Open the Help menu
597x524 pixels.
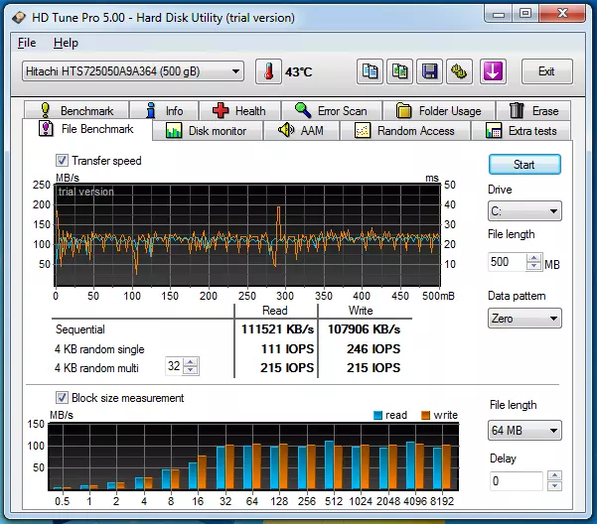point(66,43)
